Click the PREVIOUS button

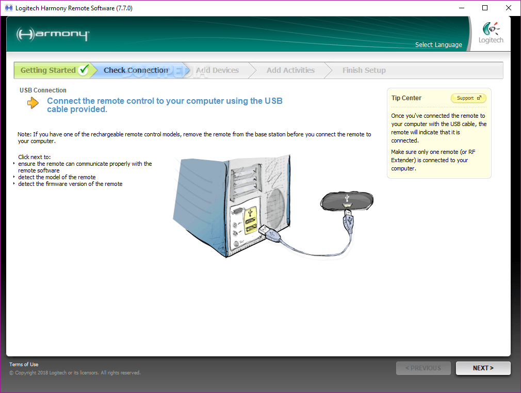tap(424, 368)
